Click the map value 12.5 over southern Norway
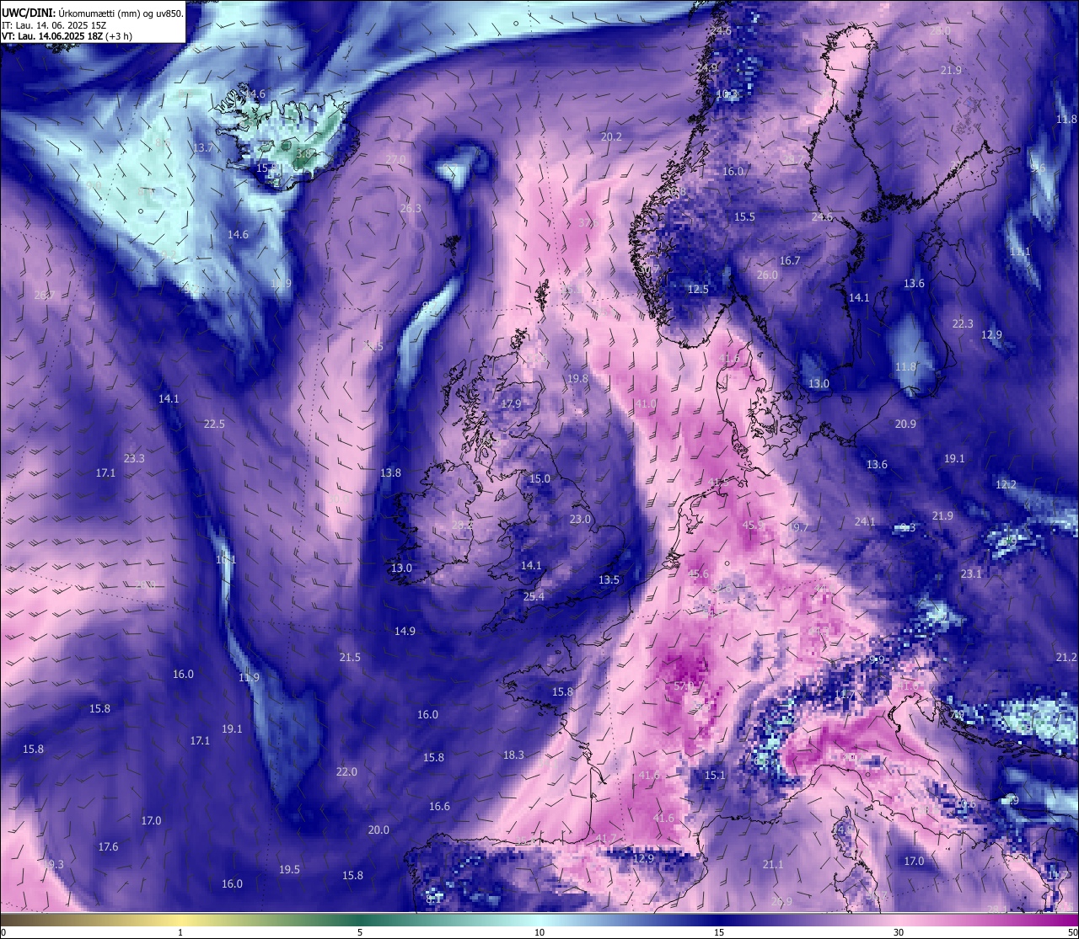 pos(698,290)
